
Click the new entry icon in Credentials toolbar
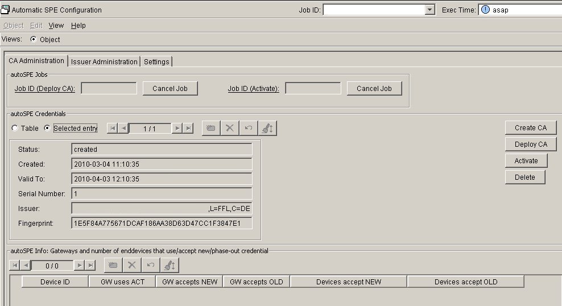[x=210, y=129]
